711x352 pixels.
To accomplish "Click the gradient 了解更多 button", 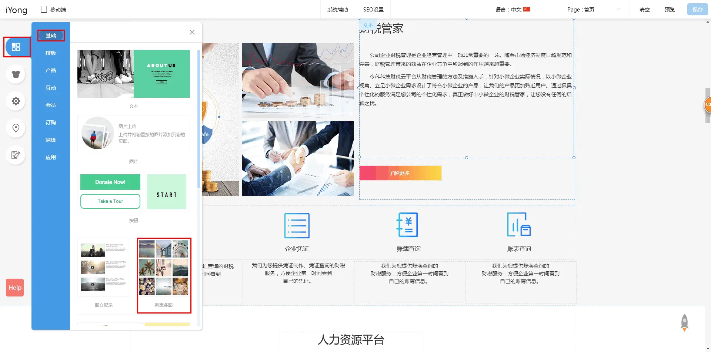I will point(400,173).
